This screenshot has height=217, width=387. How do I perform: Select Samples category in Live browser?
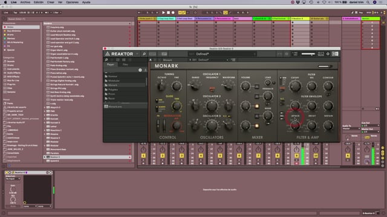point(11,92)
